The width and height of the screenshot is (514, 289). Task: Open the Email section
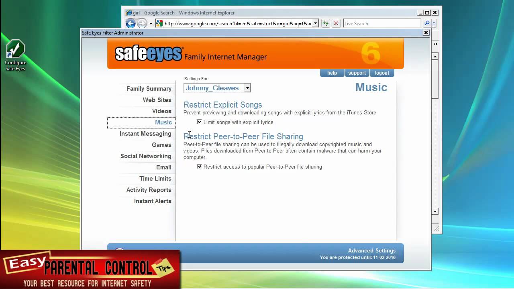164,167
